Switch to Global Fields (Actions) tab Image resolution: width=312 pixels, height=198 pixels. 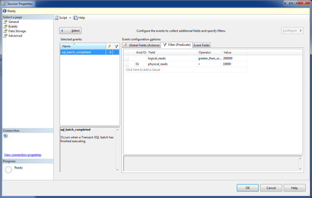(x=142, y=45)
